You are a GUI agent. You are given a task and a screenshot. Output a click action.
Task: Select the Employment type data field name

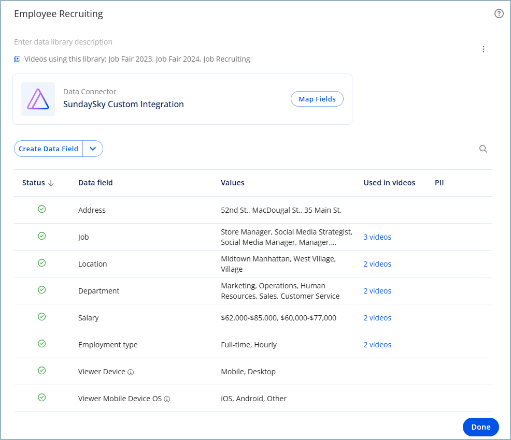(108, 345)
